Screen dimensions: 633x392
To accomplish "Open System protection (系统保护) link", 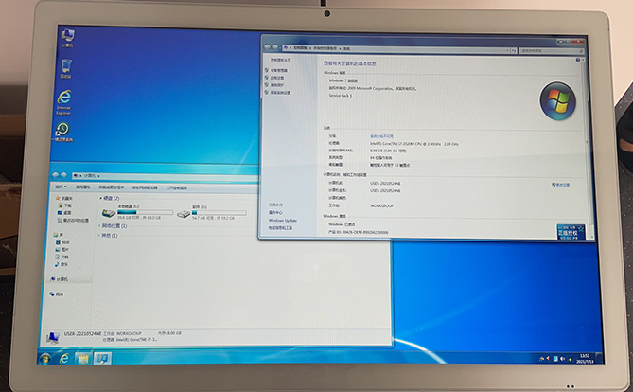I will pos(277,85).
